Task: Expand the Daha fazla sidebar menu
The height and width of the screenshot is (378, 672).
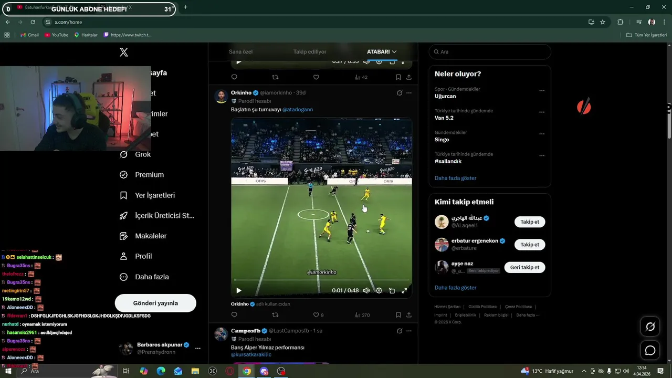Action: coord(144,277)
